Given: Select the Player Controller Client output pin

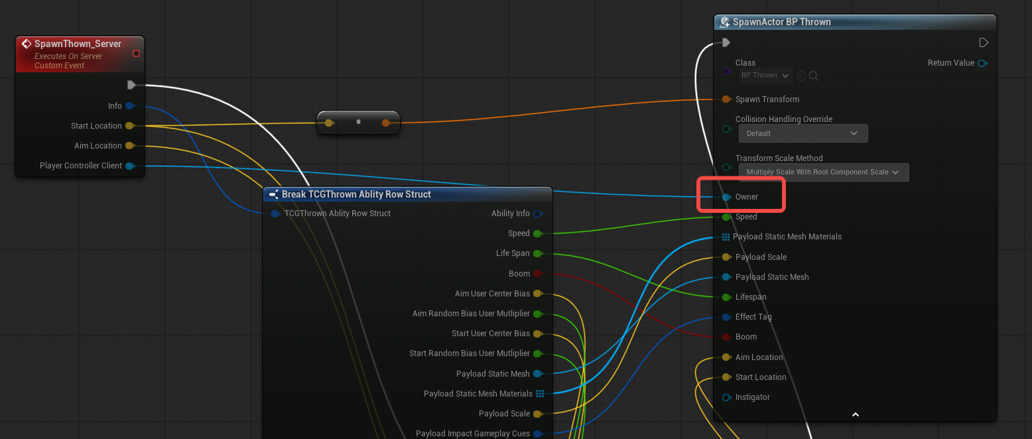Looking at the screenshot, I should 130,166.
